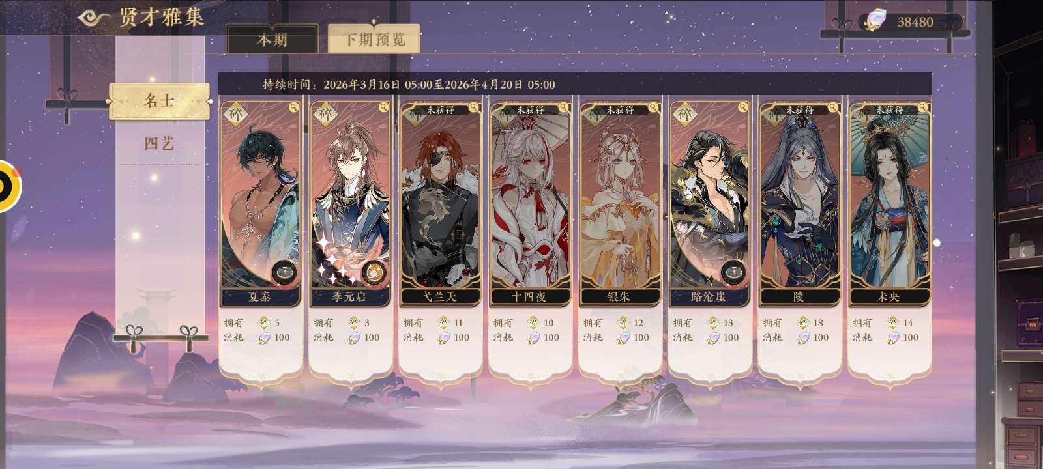Click the 银朱 name label
Screen dimensions: 1043x469
click(x=620, y=297)
